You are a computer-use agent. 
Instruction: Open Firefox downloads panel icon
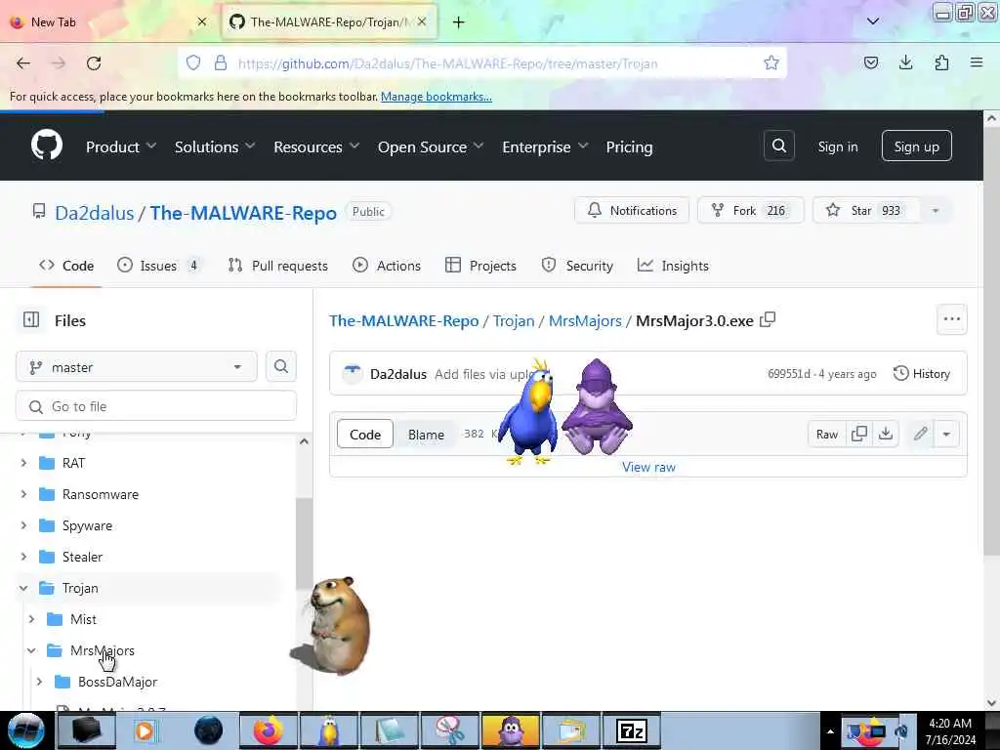coord(905,62)
